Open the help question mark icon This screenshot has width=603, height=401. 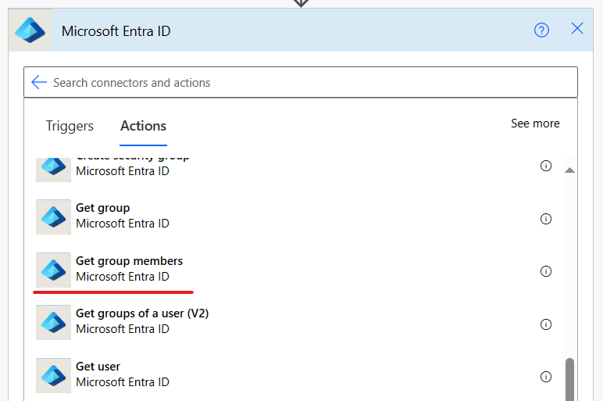point(541,30)
